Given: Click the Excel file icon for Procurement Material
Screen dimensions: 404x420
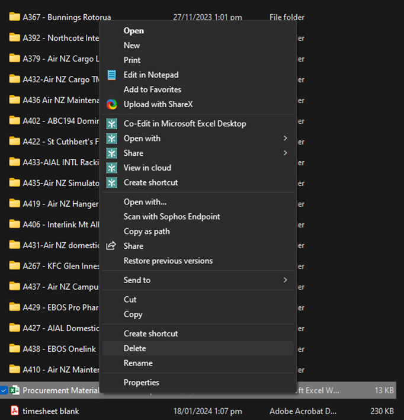Looking at the screenshot, I should tap(14, 390).
